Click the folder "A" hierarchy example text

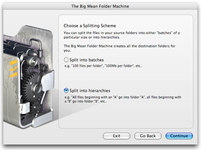tap(123, 99)
